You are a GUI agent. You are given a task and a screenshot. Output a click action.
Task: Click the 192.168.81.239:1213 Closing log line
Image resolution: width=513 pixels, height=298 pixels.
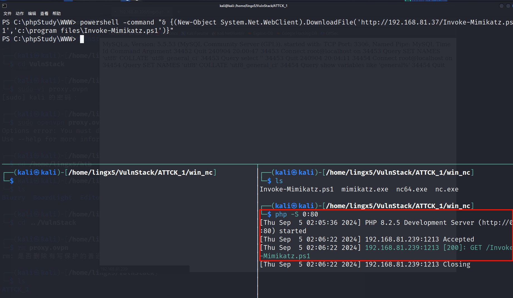pyautogui.click(x=365, y=264)
